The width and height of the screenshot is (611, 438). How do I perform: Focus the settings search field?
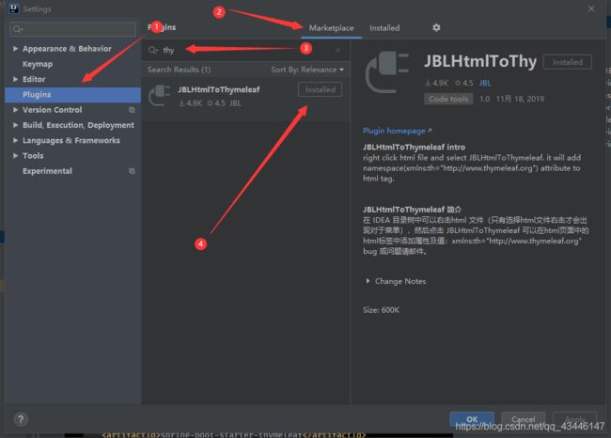point(73,29)
